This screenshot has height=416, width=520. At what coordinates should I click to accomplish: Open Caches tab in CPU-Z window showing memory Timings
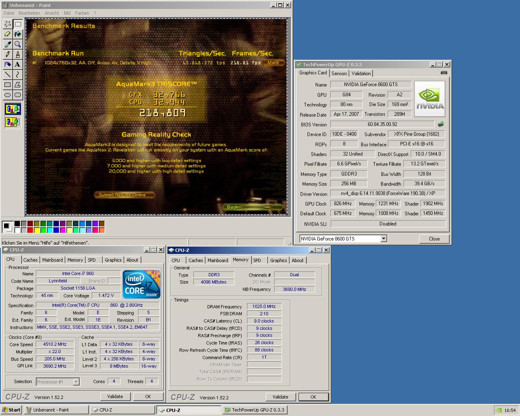196,260
